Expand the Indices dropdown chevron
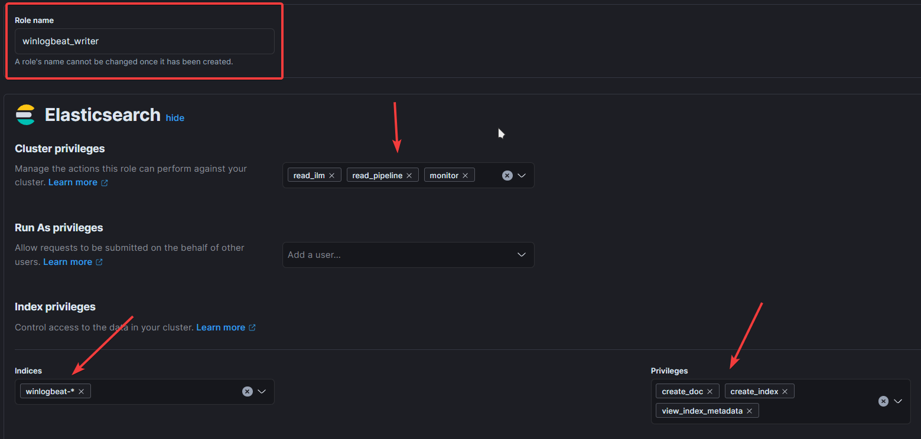 pos(262,391)
